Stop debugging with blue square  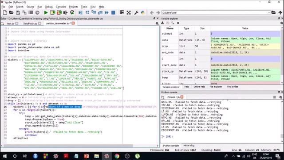[113, 12]
